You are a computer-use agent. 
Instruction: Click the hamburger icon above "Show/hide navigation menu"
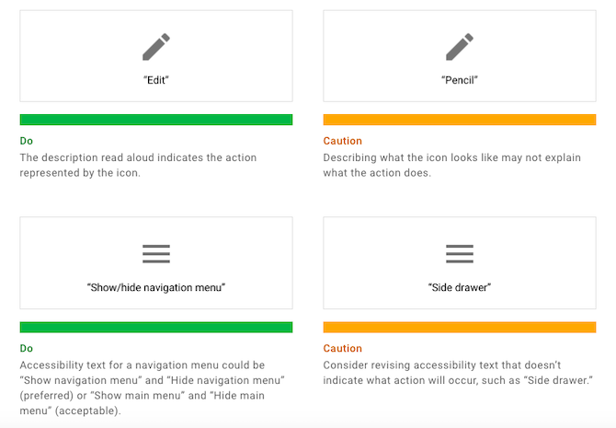coord(156,254)
